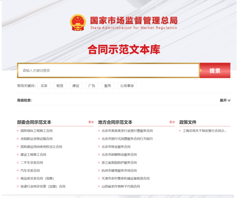
Task: Open 更多 for 地方合同示范文本
Action: click(x=172, y=122)
